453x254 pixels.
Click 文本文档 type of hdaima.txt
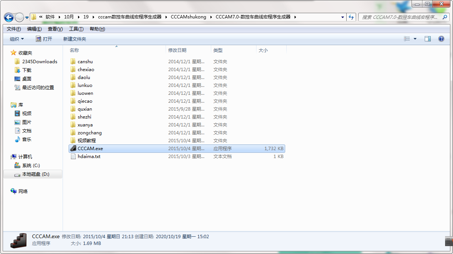(x=223, y=157)
